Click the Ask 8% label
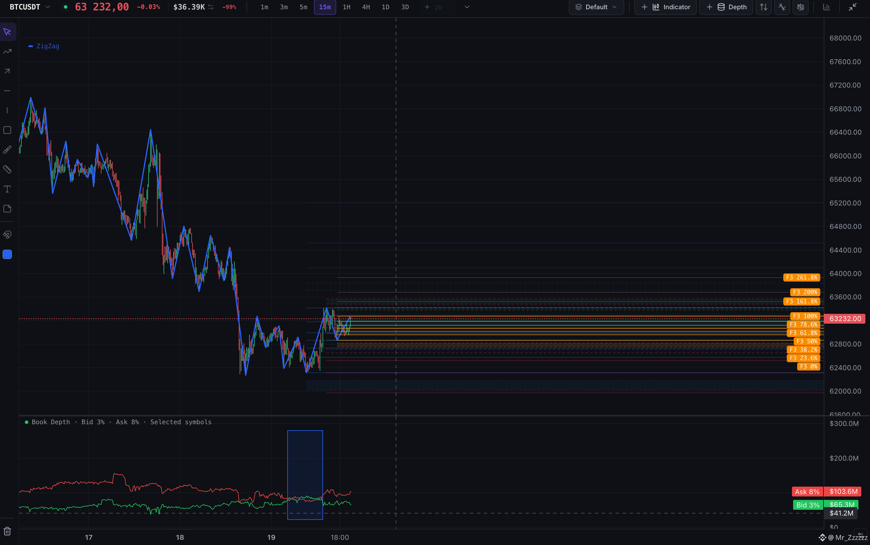The image size is (870, 545). [807, 492]
